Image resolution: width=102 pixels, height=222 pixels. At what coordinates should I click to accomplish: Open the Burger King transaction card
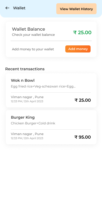pos(51,127)
